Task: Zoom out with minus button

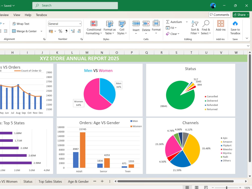Action: pyautogui.click(x=213, y=187)
